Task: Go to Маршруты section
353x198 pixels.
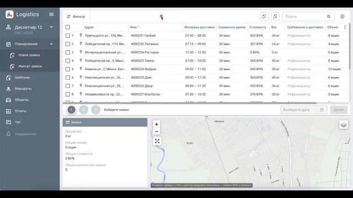Action: [23, 89]
